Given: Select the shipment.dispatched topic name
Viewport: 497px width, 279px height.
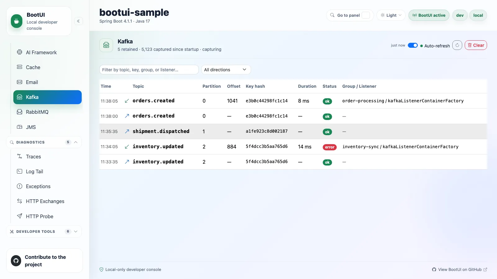Looking at the screenshot, I should coord(161,131).
